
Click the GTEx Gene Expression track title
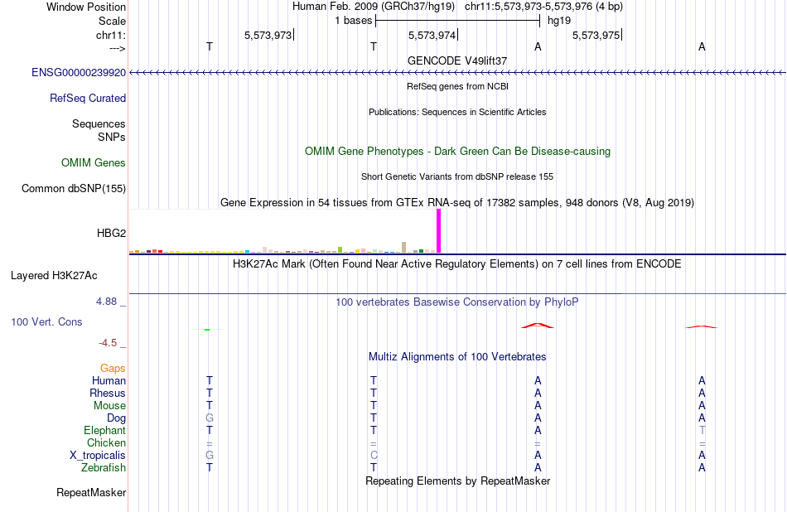(x=457, y=203)
